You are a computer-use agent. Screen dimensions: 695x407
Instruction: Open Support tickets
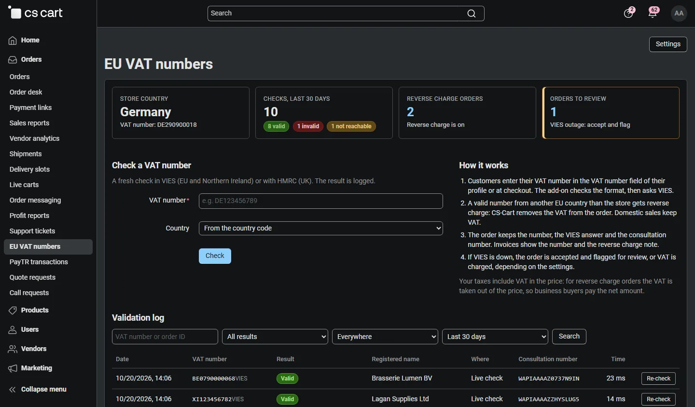pyautogui.click(x=32, y=231)
